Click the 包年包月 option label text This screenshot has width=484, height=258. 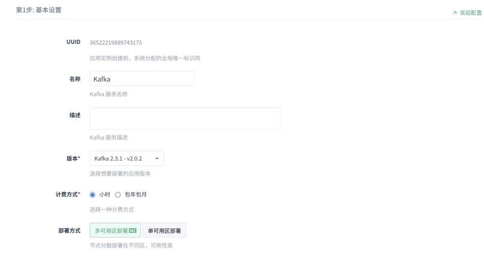136,195
